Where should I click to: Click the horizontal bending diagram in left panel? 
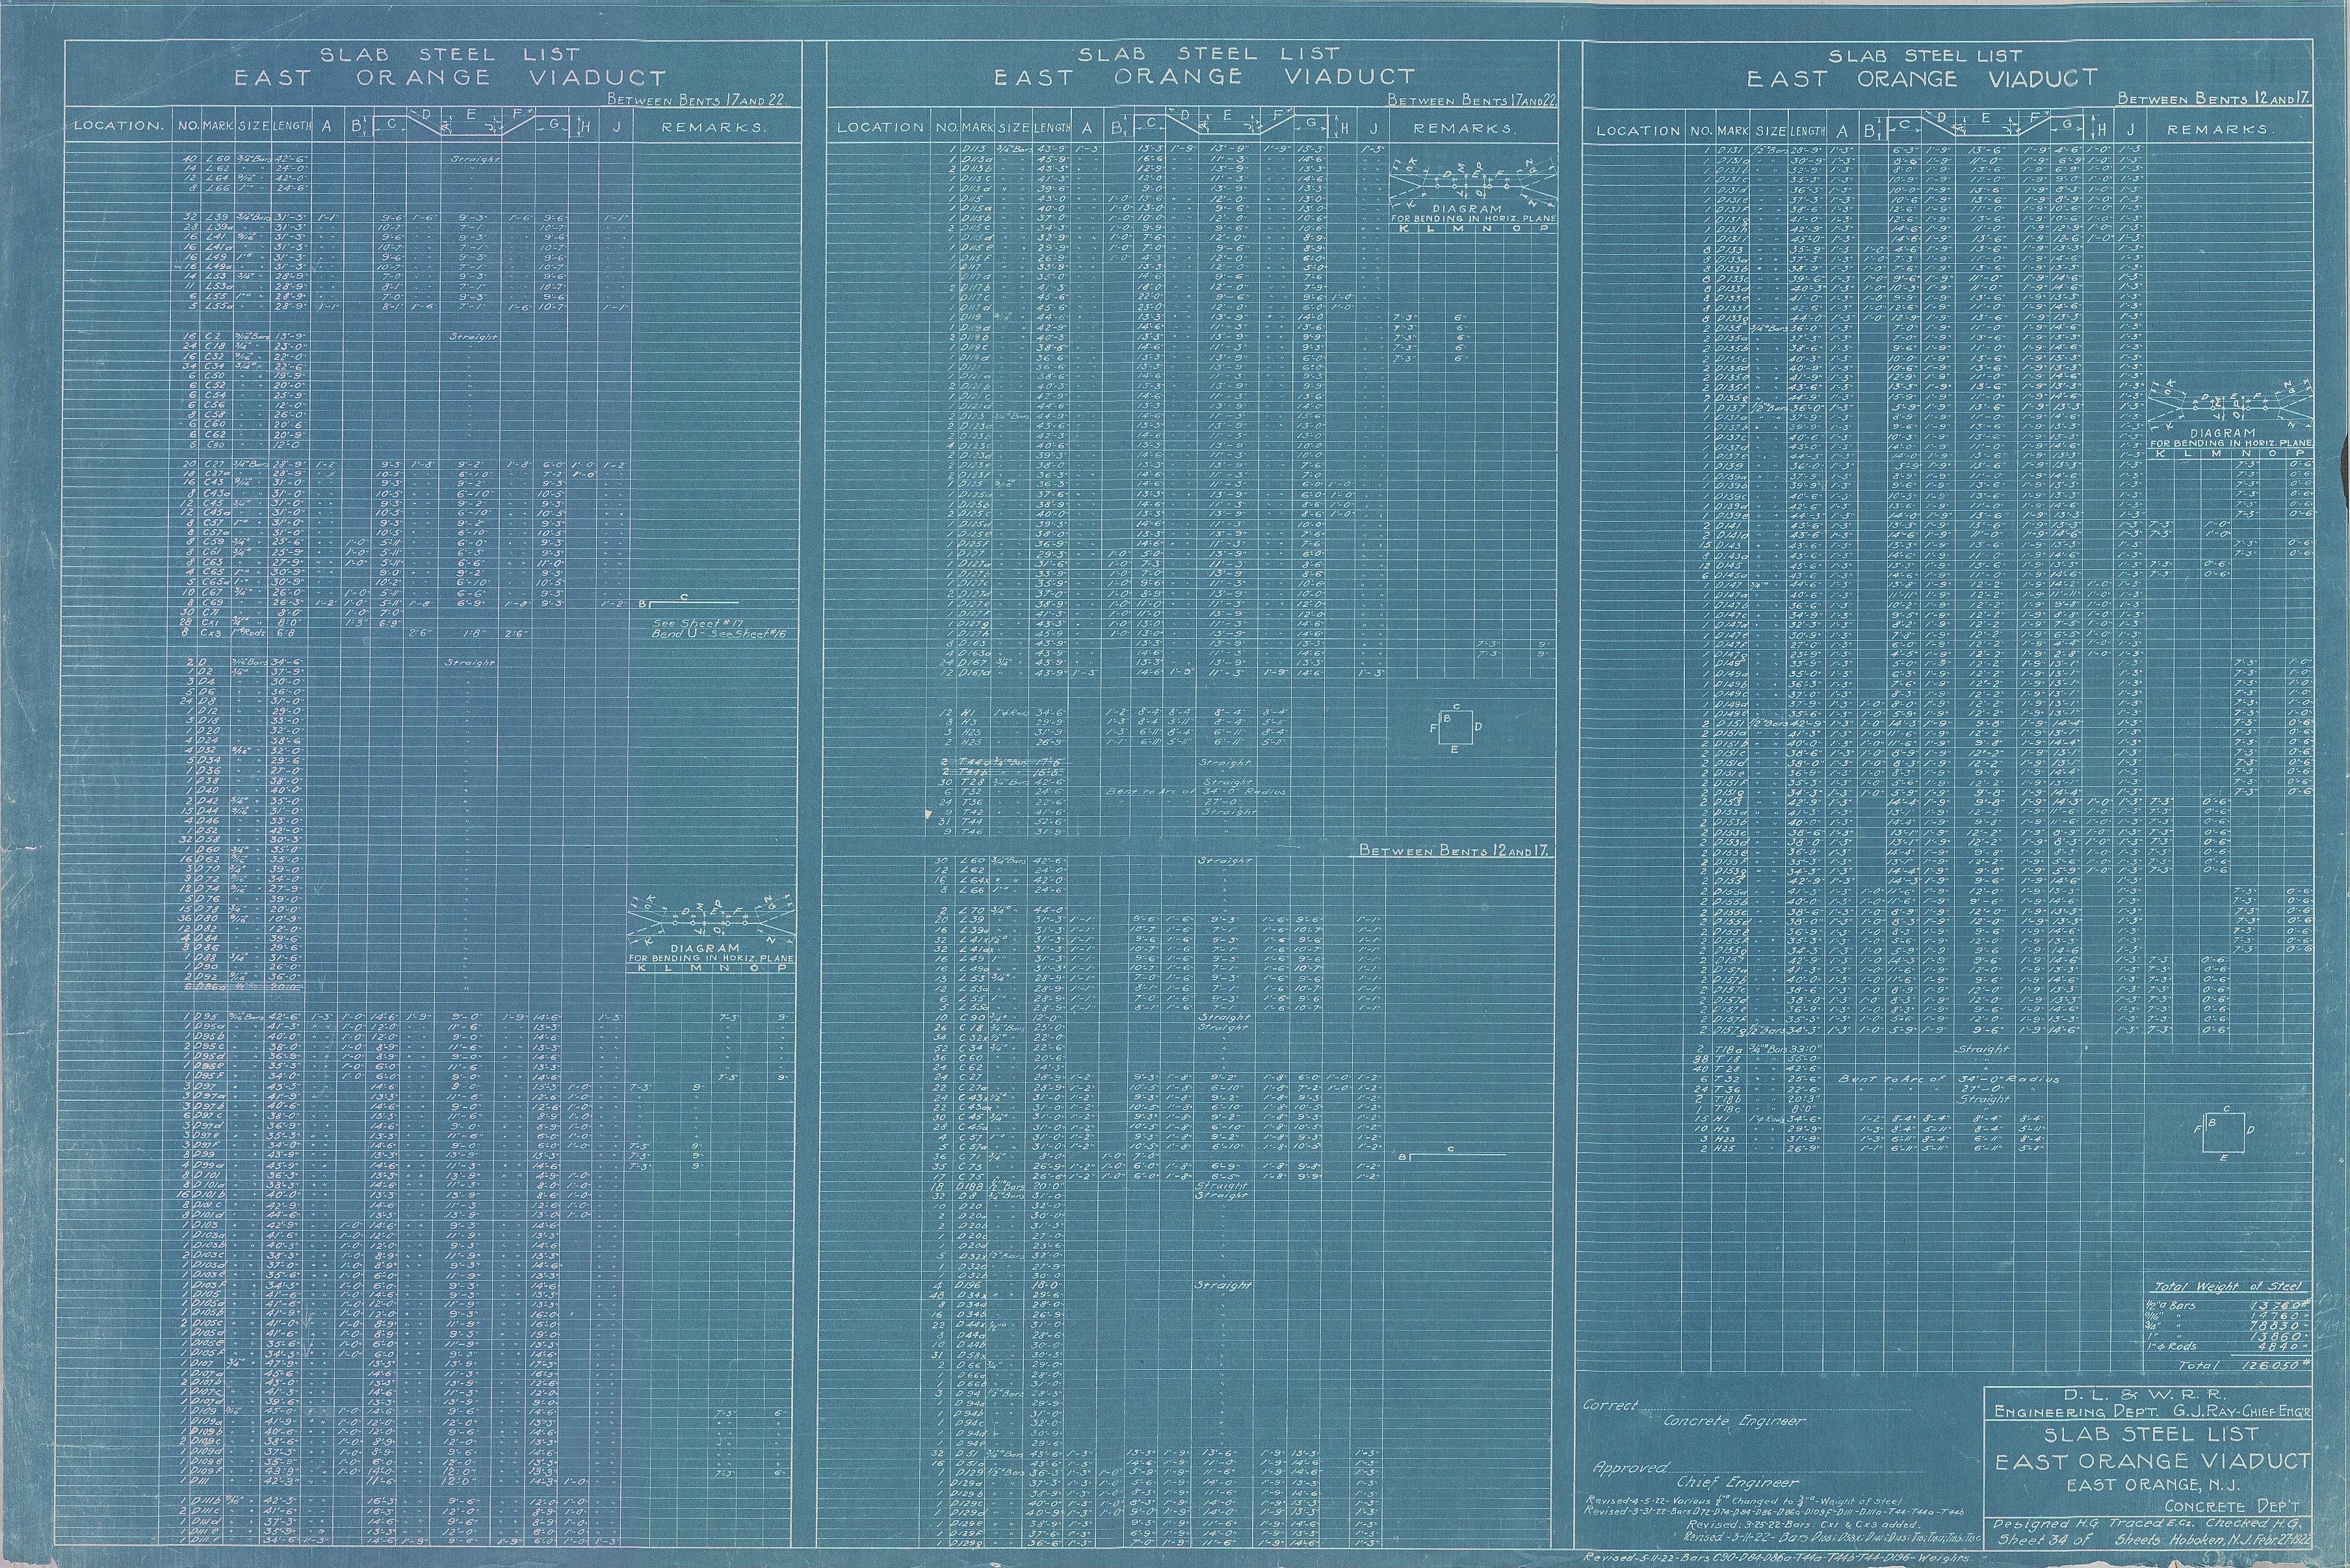click(711, 922)
